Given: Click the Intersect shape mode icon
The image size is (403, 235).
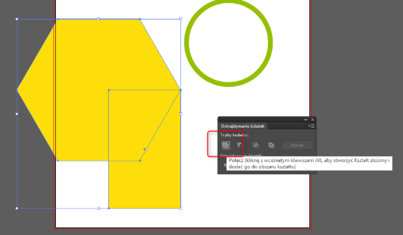Looking at the screenshot, I should pyautogui.click(x=255, y=145).
